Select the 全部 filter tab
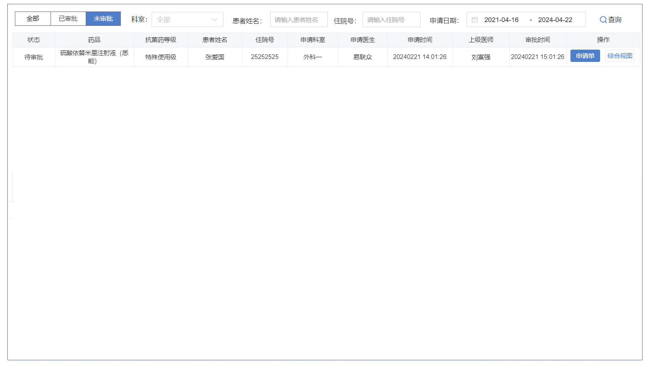 pos(33,19)
